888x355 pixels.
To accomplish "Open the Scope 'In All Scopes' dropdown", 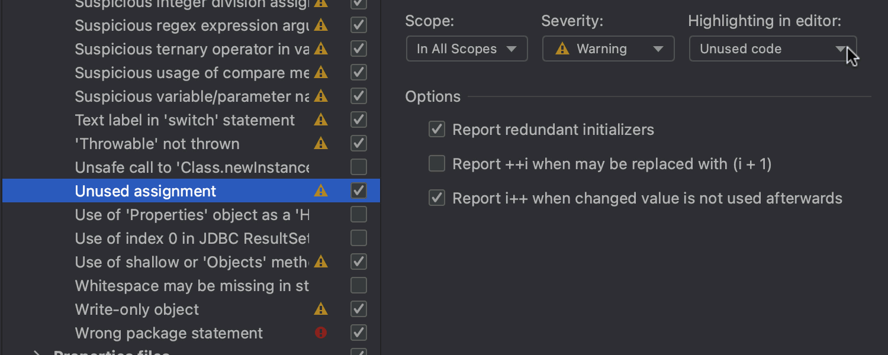I will click(x=466, y=49).
